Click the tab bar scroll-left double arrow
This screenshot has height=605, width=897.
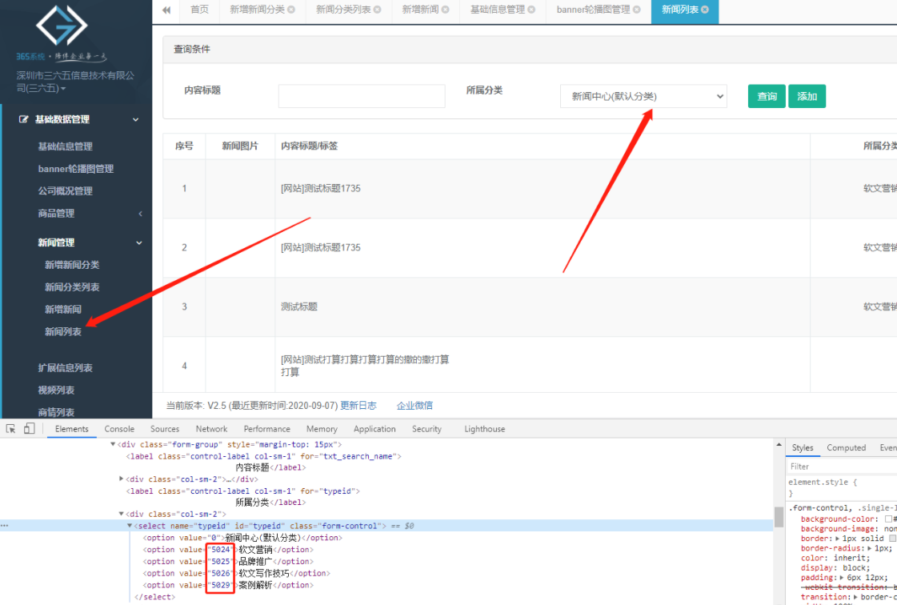(166, 10)
